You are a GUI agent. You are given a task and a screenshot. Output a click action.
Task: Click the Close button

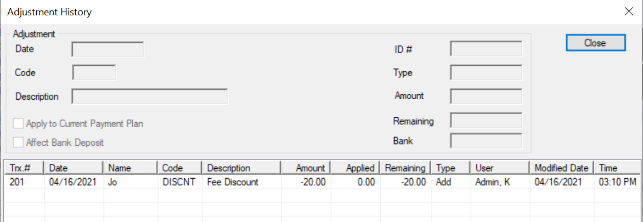tap(595, 43)
